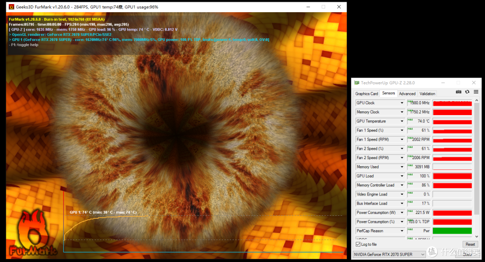
Task: Click the GPU-Z refresh icon
Action: pyautogui.click(x=467, y=92)
